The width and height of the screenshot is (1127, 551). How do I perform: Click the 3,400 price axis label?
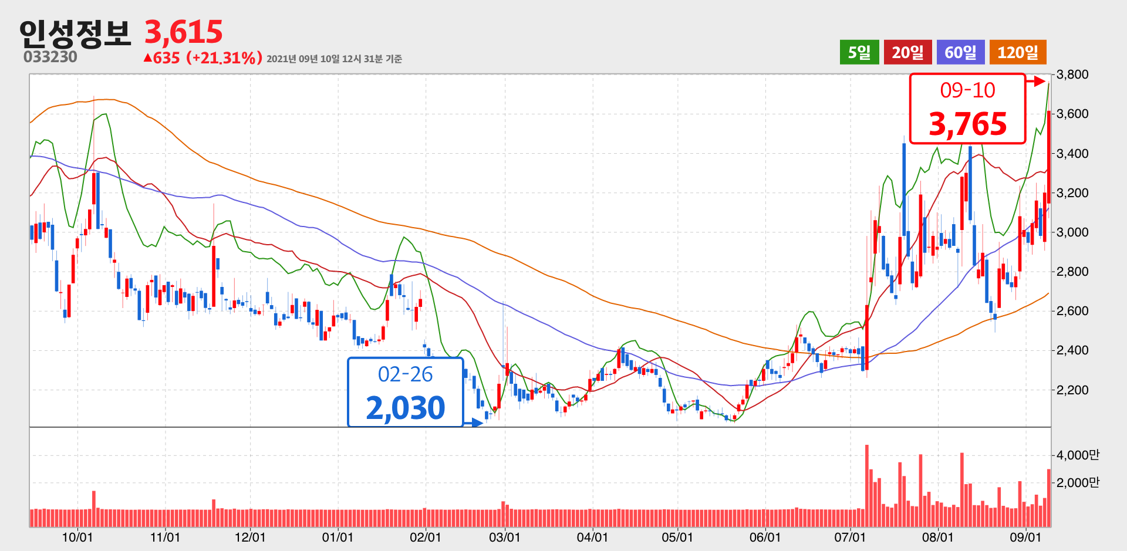1072,154
